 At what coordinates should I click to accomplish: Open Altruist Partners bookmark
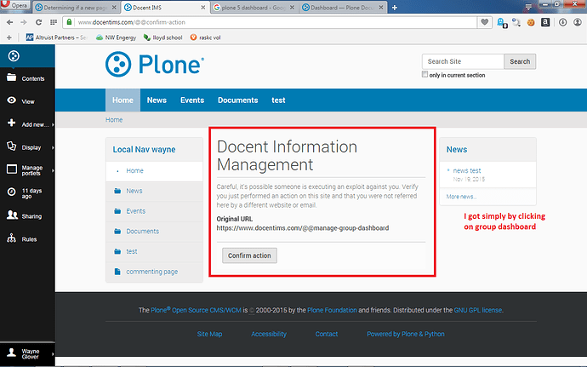(56, 37)
